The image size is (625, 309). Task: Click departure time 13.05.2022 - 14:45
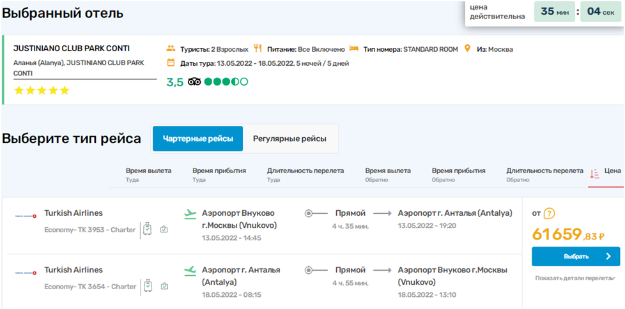pos(231,238)
